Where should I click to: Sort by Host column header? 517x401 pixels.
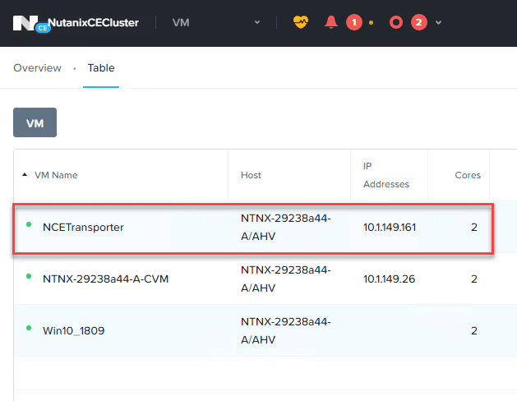click(251, 175)
